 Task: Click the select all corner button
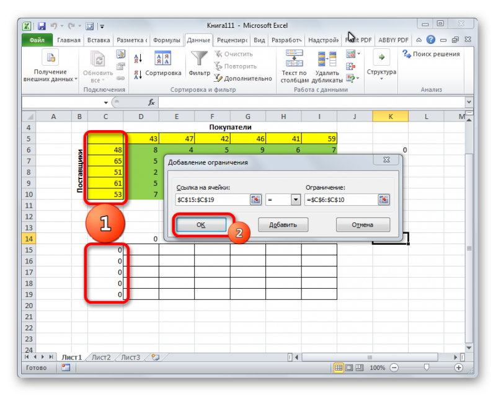coord(29,117)
